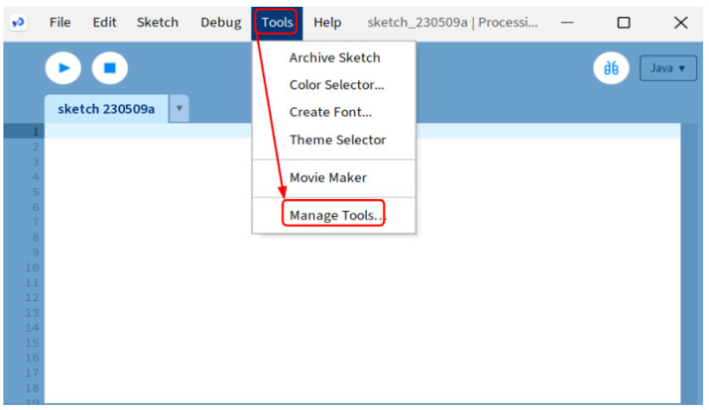Viewport: 709px width, 410px height.
Task: Click the vertical scrollbar of editor
Action: 688,263
